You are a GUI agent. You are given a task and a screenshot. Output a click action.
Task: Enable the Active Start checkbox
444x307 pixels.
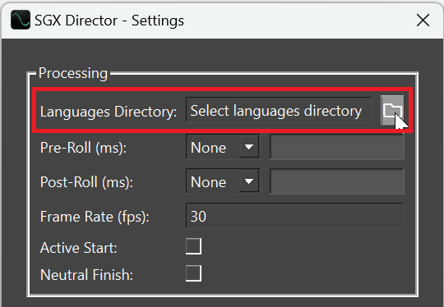194,246
